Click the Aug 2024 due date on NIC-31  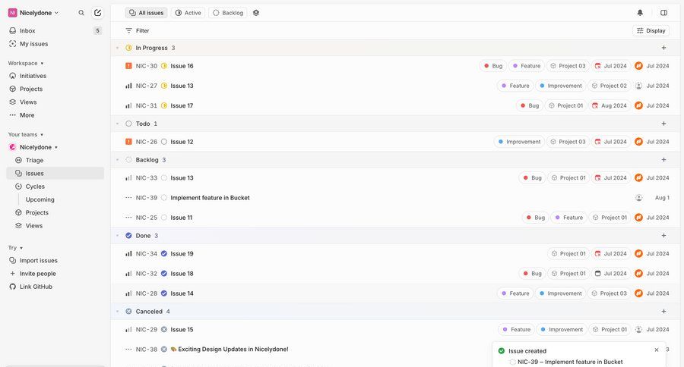click(610, 106)
